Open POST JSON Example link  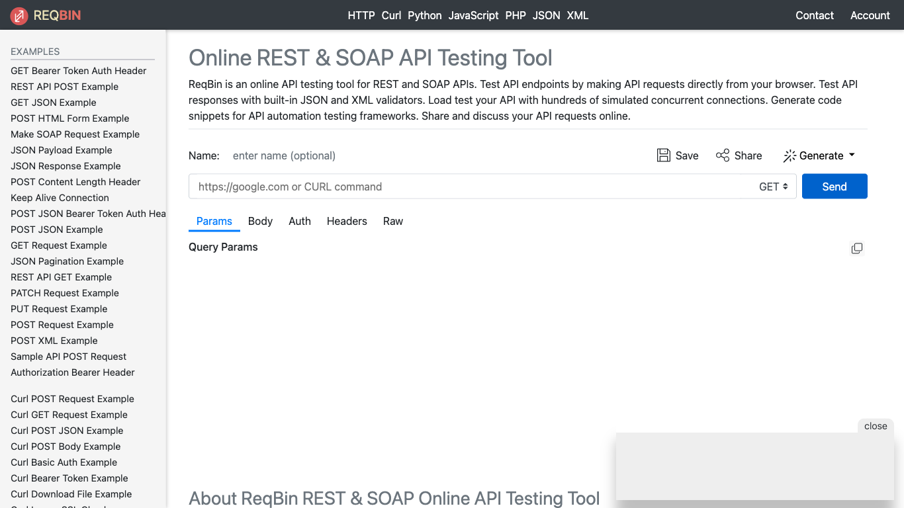57,230
